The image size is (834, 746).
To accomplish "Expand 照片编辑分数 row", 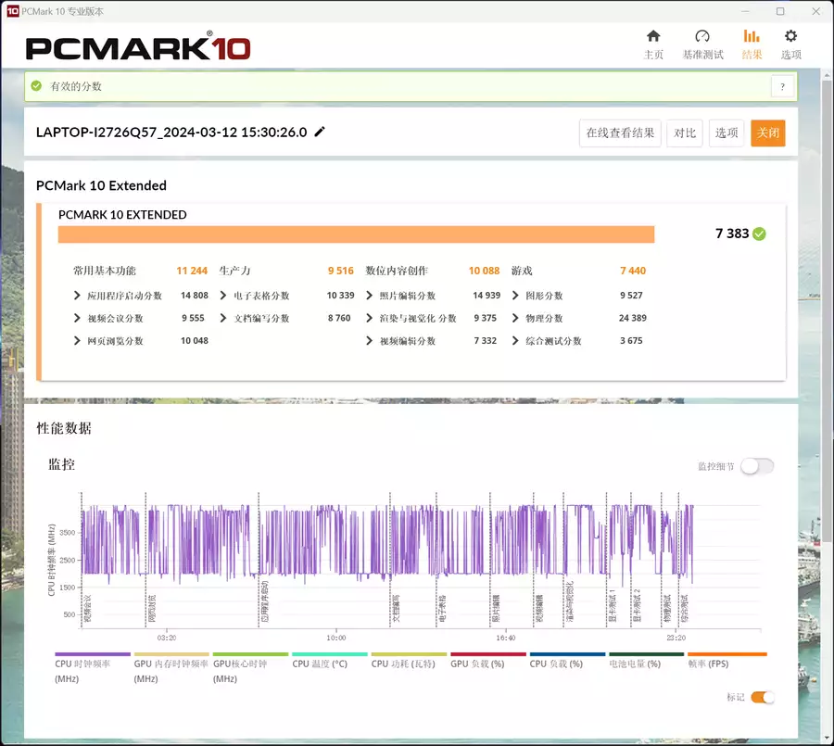I will tap(369, 296).
